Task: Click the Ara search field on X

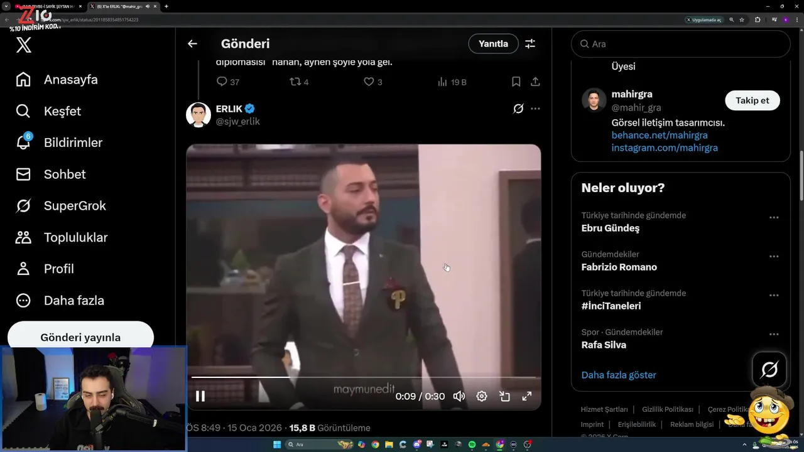Action: click(680, 44)
